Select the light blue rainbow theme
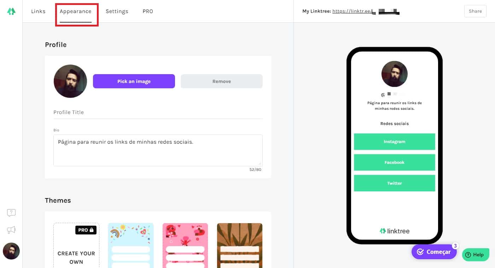 (131, 245)
